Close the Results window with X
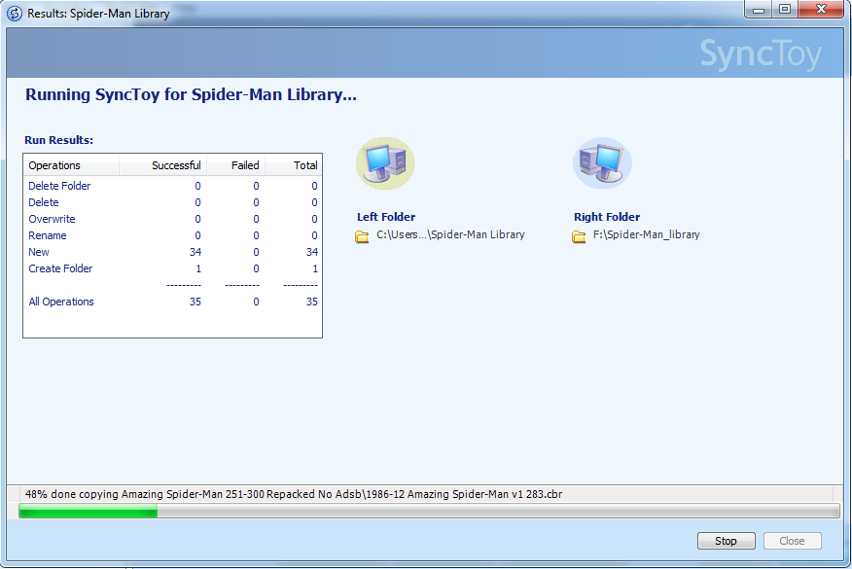The width and height of the screenshot is (852, 569). [821, 9]
